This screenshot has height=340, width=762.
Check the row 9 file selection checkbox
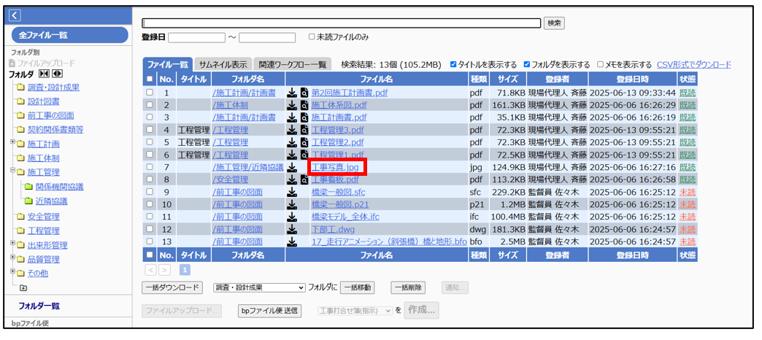click(150, 193)
